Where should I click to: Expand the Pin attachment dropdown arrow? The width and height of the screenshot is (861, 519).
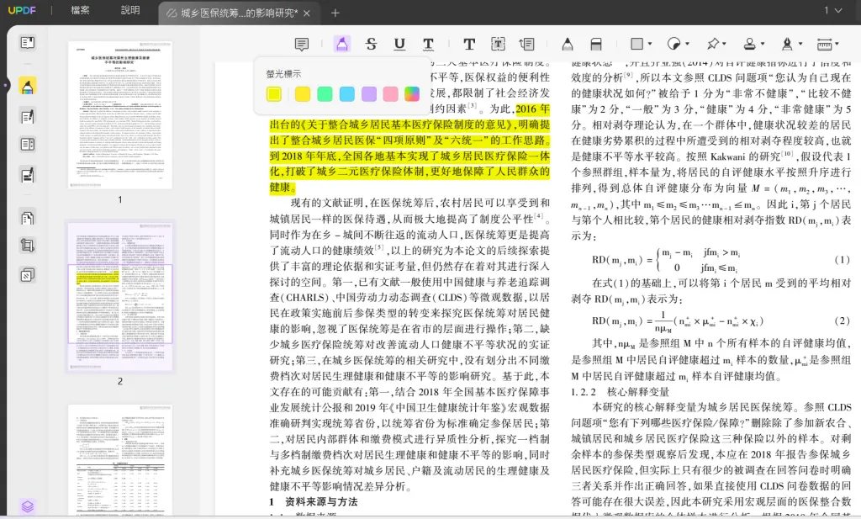click(724, 44)
